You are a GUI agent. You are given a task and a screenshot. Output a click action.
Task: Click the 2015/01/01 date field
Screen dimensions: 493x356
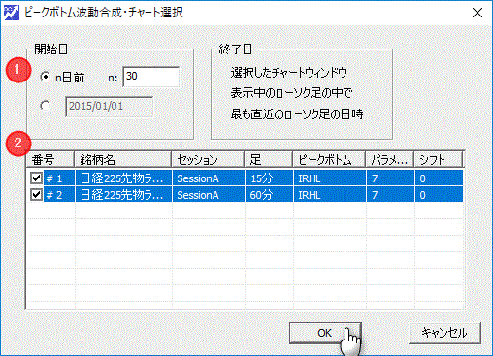point(110,107)
